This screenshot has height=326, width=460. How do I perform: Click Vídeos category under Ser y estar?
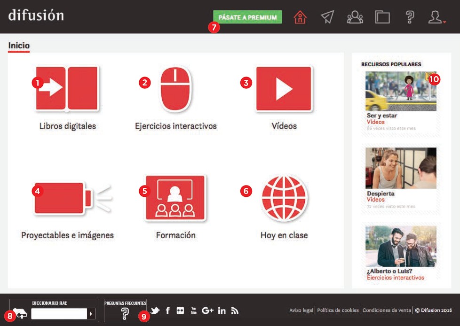(375, 122)
